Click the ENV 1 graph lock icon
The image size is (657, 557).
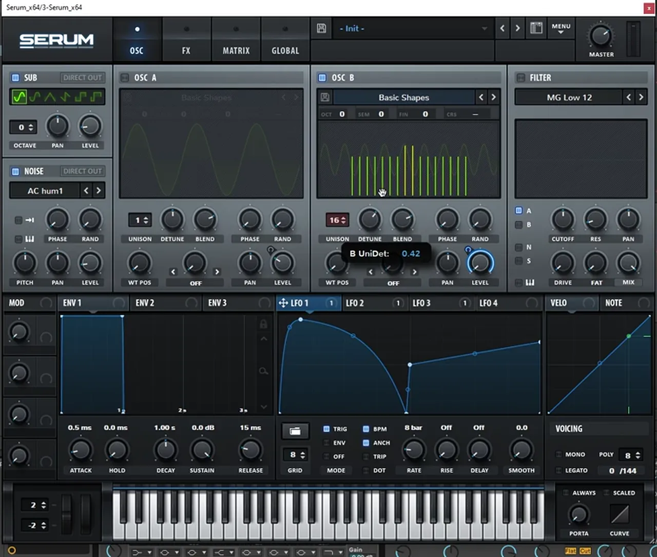263,324
